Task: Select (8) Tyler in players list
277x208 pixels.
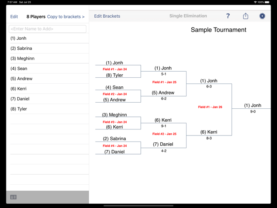Action: [x=50, y=109]
